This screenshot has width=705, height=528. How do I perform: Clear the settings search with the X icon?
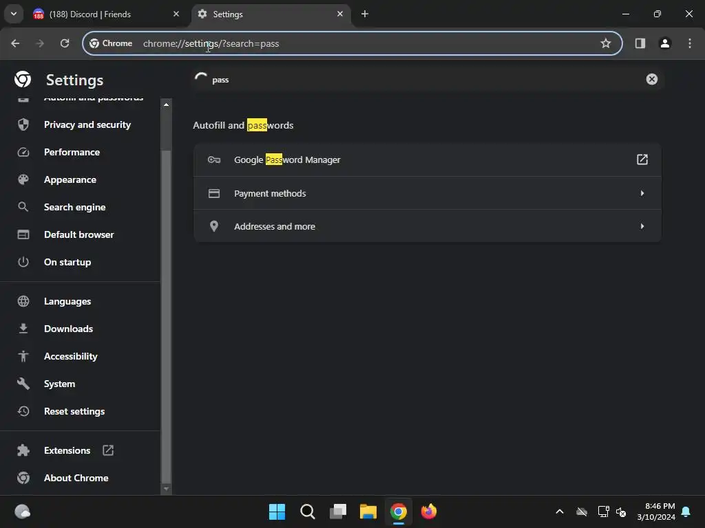(x=651, y=79)
